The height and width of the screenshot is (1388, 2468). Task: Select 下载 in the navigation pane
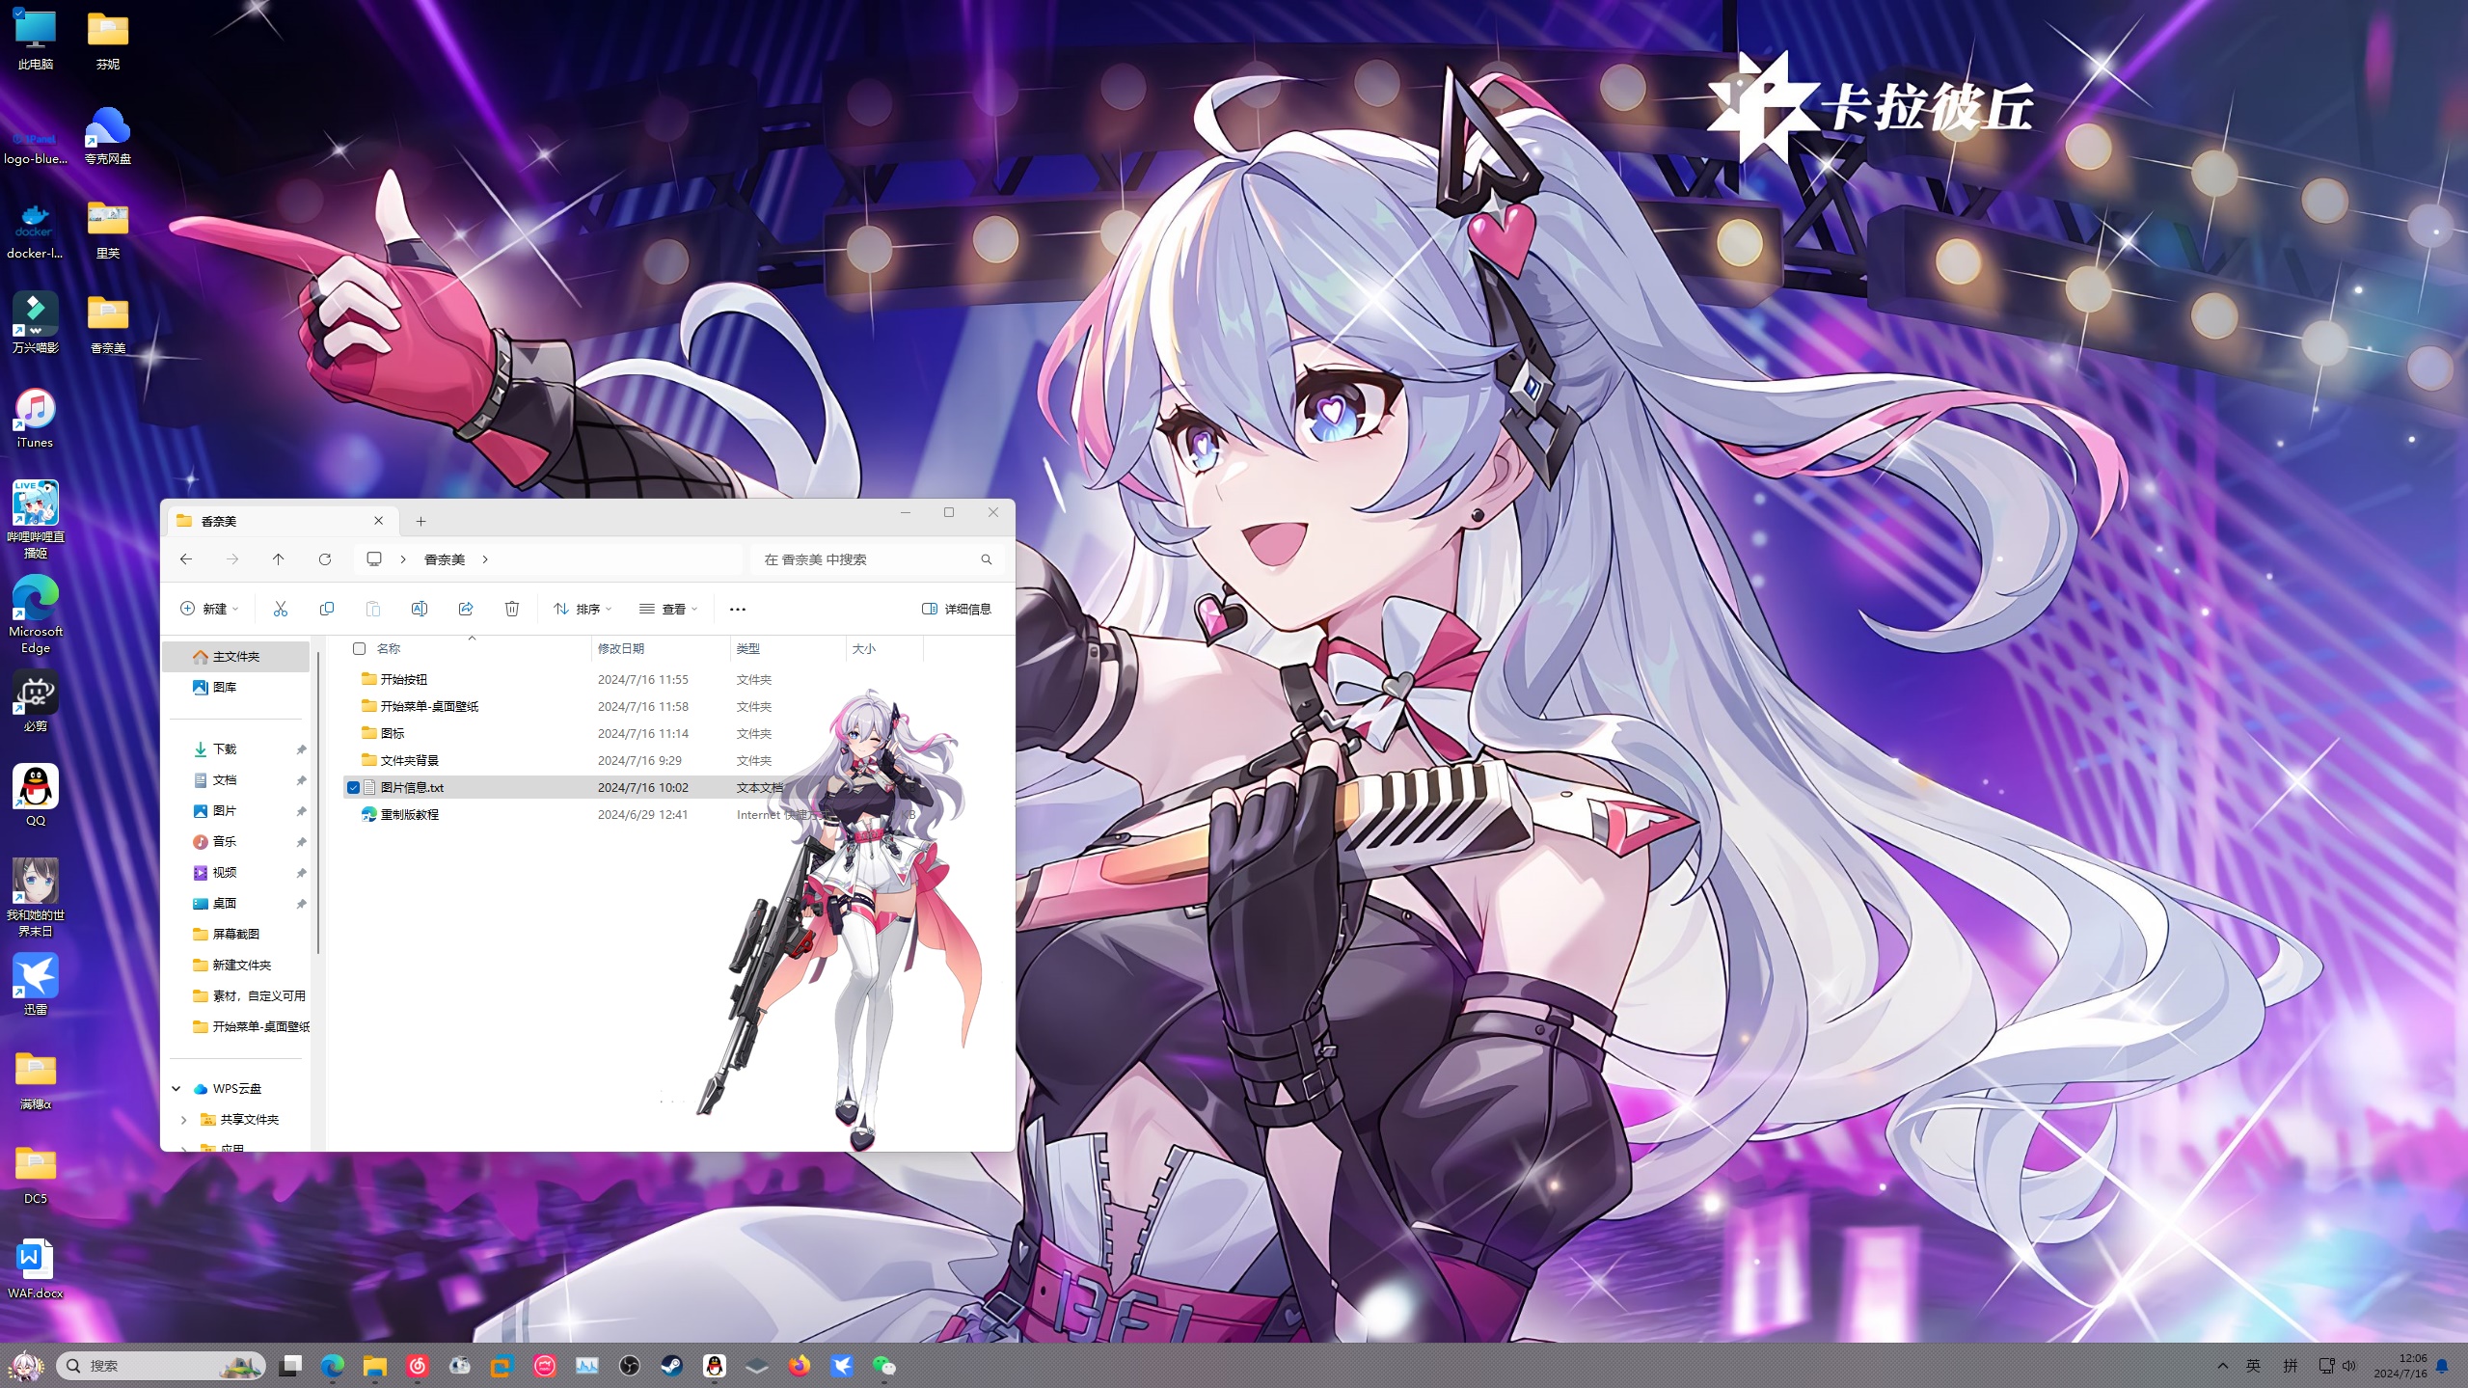[x=225, y=749]
